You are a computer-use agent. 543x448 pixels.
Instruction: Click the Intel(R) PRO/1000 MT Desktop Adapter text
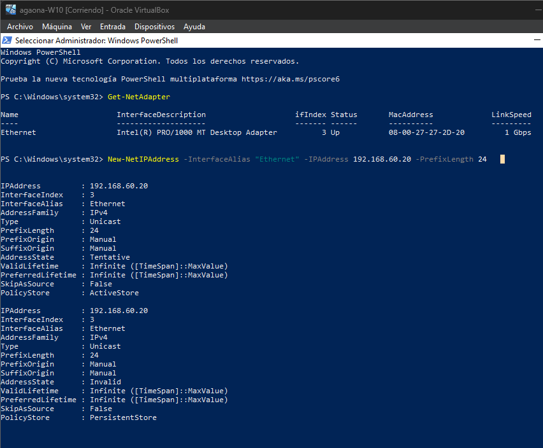[197, 132]
